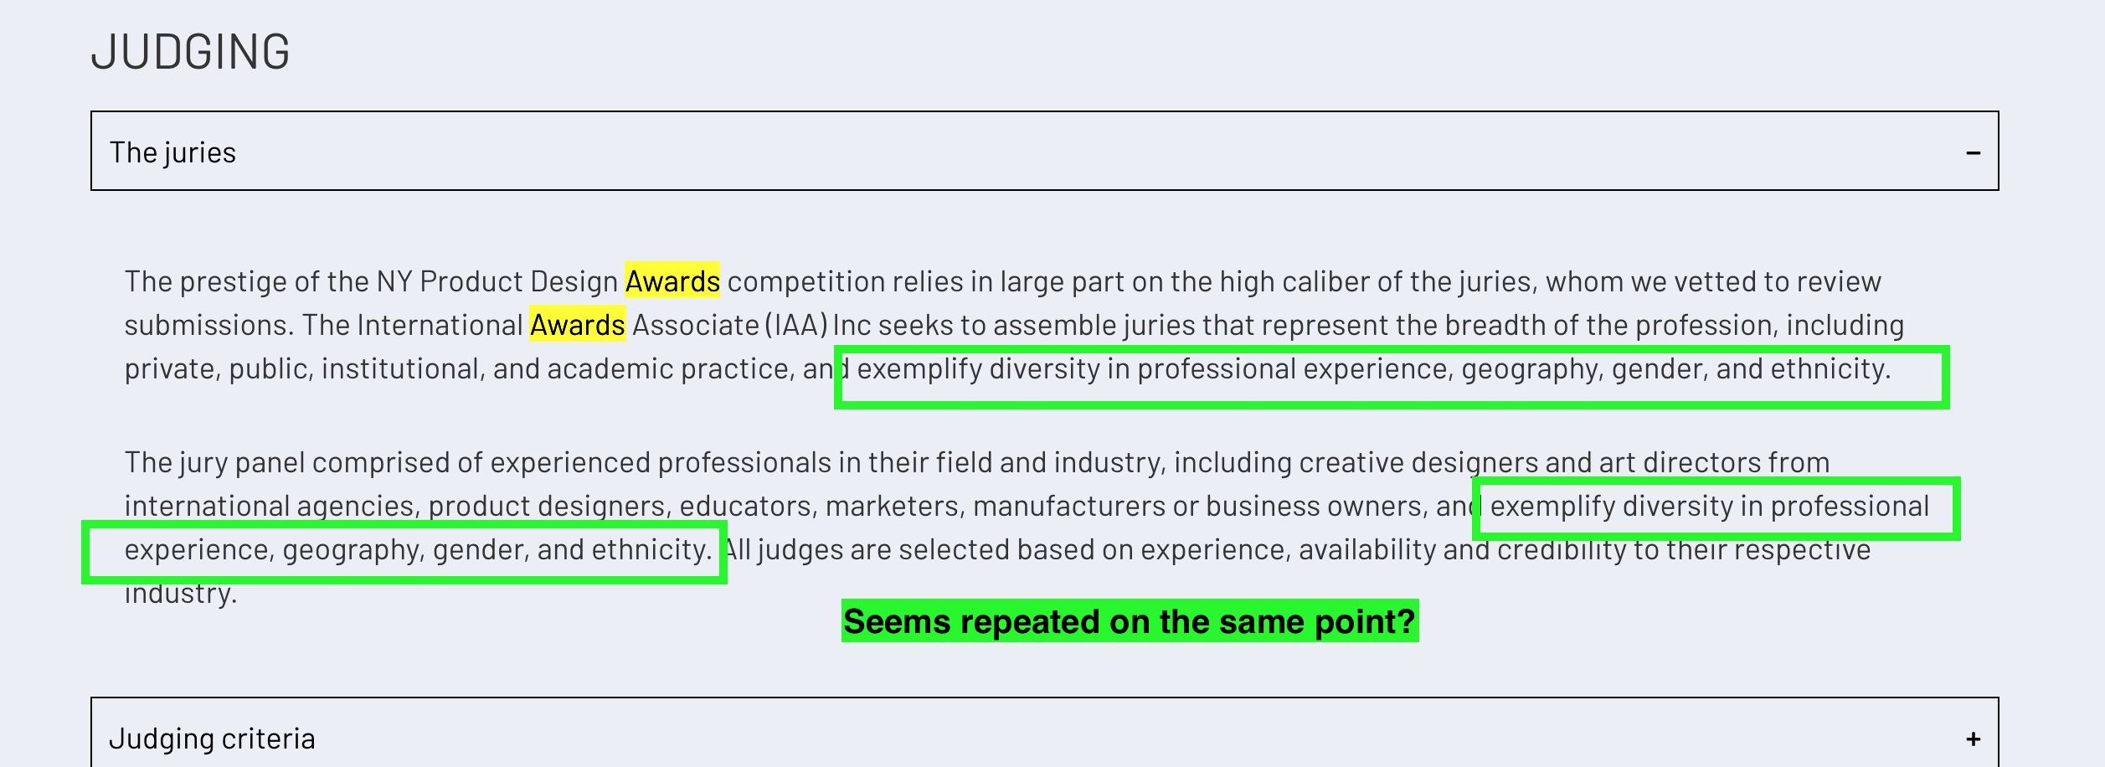Viewport: 2105px width, 767px height.
Task: Click green box around 'exemplify diversity in professional'
Action: tap(1716, 508)
